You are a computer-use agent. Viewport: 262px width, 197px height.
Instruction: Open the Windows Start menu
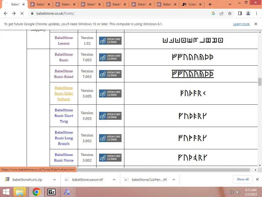[x=6, y=192]
